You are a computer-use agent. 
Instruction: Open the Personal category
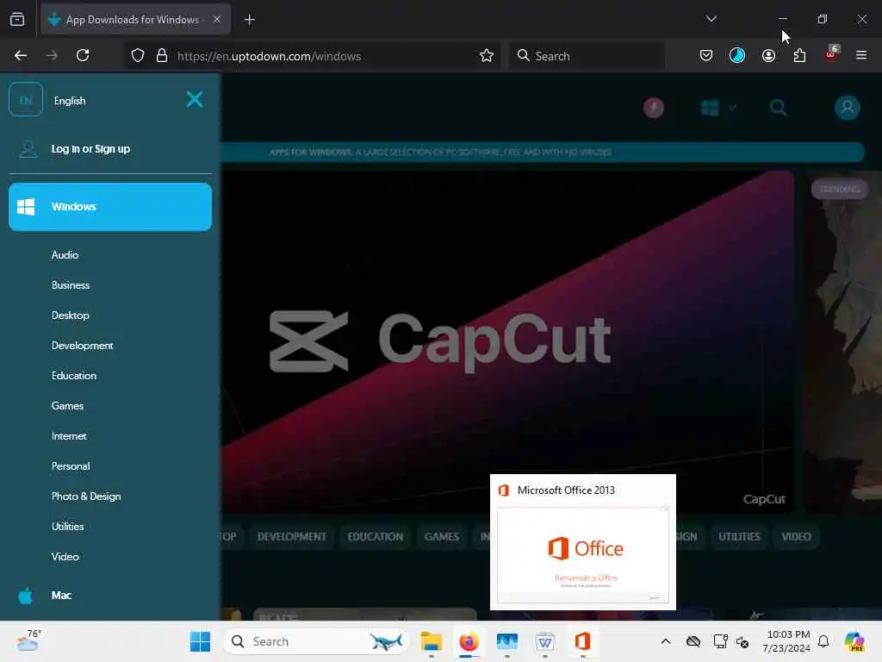[71, 466]
